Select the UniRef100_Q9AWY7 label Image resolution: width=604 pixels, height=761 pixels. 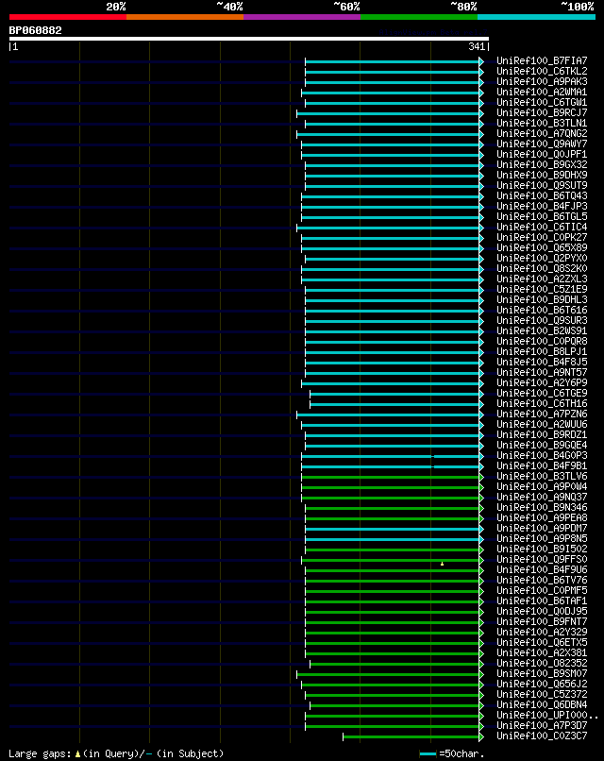coord(542,144)
